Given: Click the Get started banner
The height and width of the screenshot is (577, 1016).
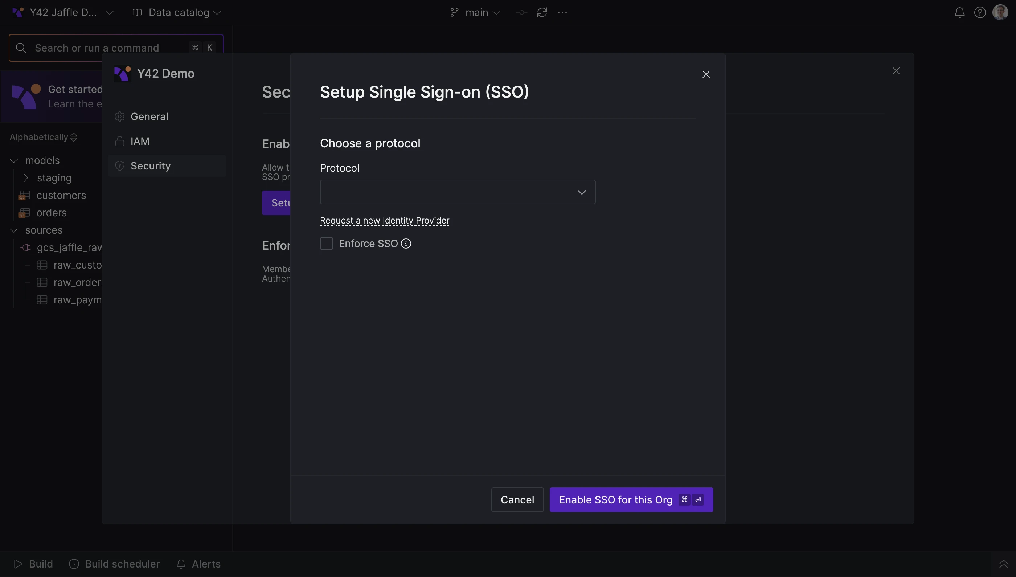Looking at the screenshot, I should click(52, 97).
